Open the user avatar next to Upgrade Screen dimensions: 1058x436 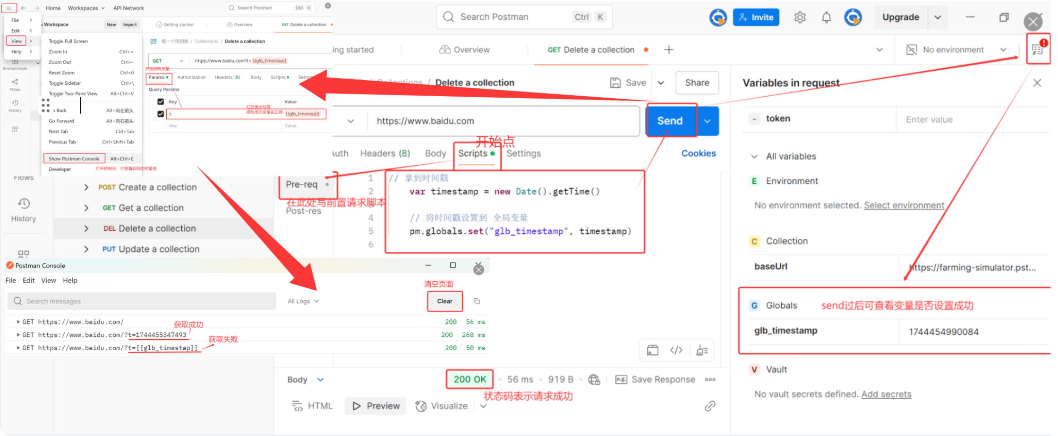click(x=853, y=17)
